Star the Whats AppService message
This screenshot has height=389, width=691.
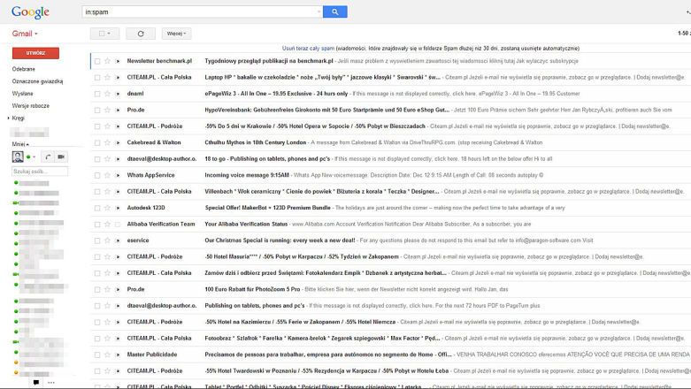tap(107, 175)
